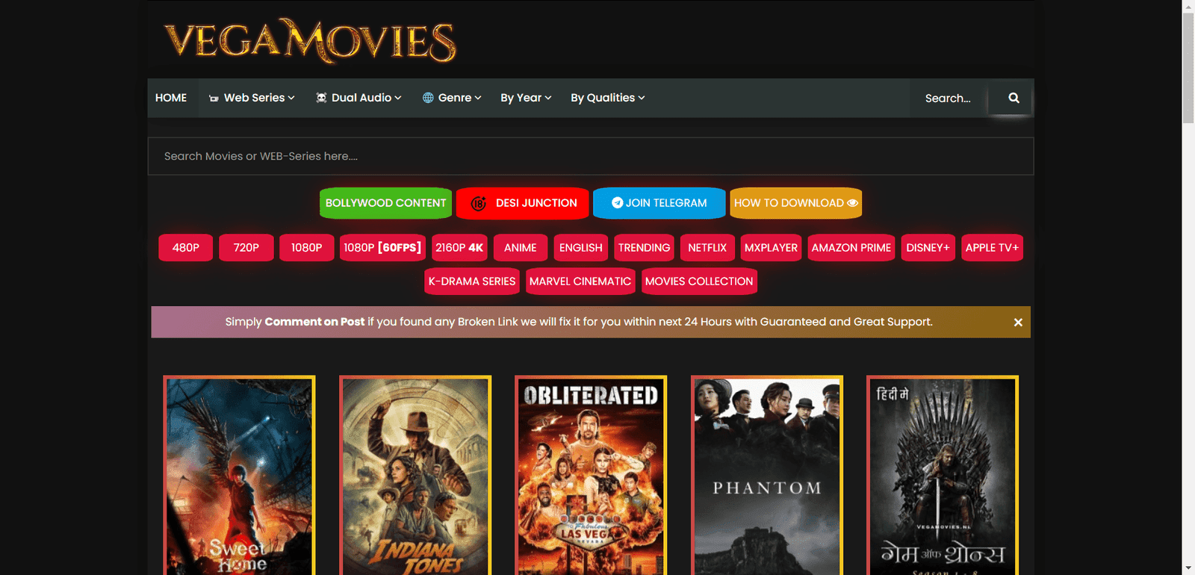Open the Genre dropdown

click(x=452, y=98)
